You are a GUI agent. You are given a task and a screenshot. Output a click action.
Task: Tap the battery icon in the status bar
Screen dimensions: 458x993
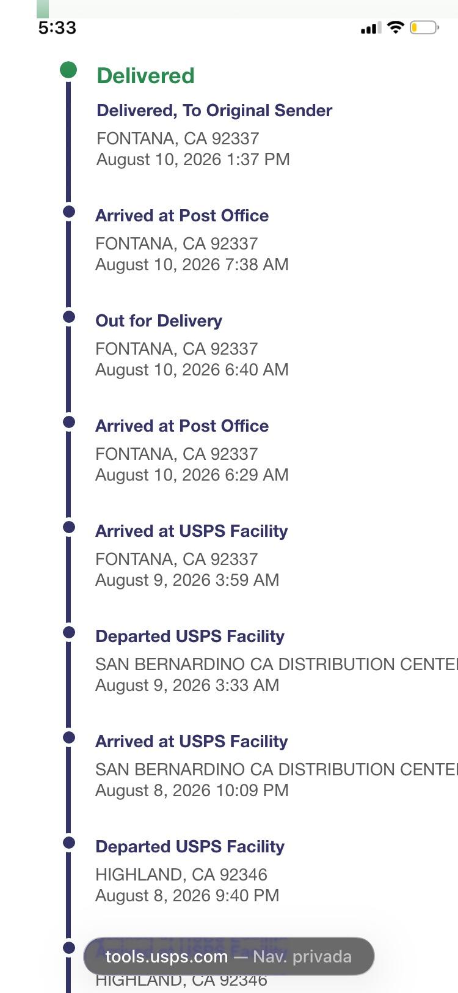424,28
